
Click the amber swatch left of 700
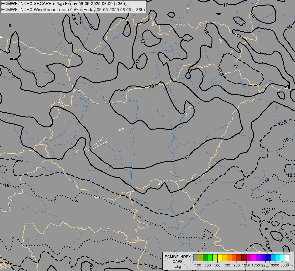pyautogui.click(x=224, y=258)
